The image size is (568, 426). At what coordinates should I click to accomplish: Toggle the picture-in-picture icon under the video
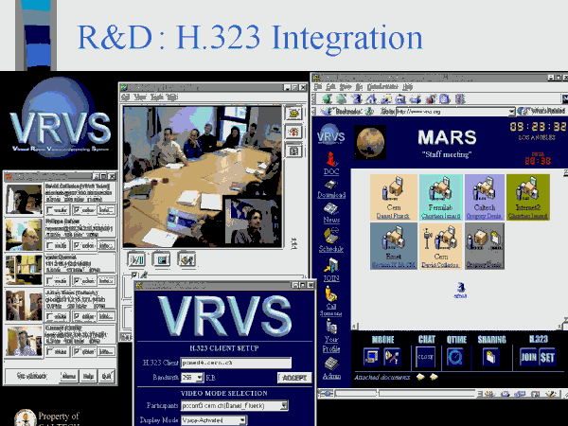tap(162, 259)
